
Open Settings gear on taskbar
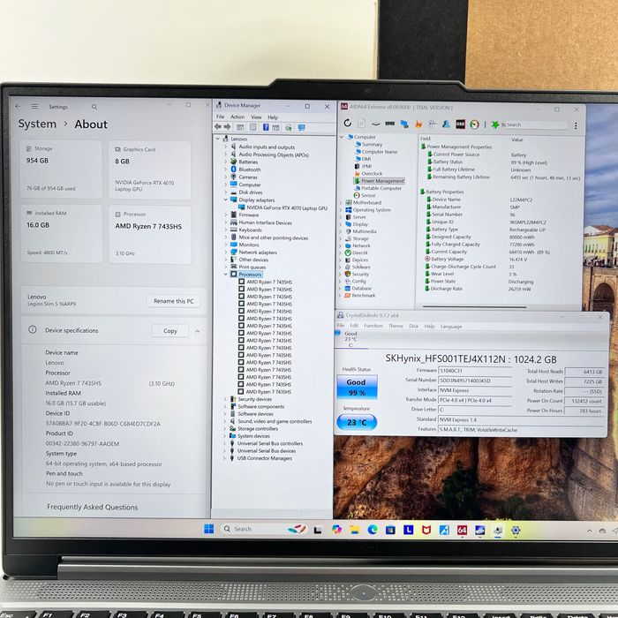[516, 531]
